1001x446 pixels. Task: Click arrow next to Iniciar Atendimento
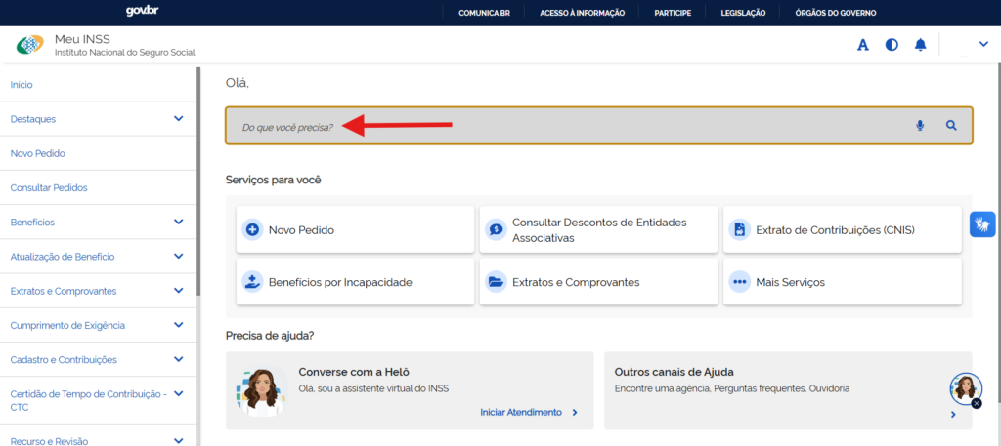coord(575,412)
